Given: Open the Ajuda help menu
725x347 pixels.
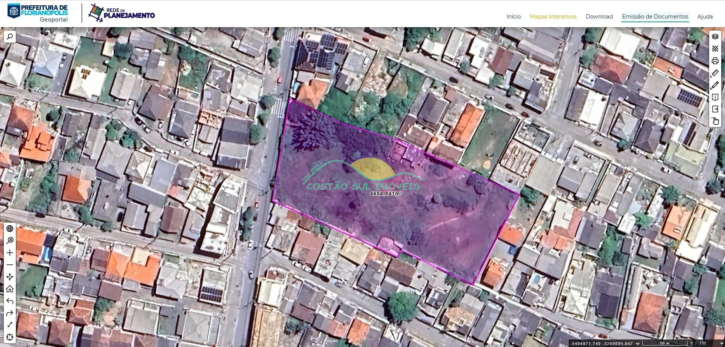Looking at the screenshot, I should point(705,17).
